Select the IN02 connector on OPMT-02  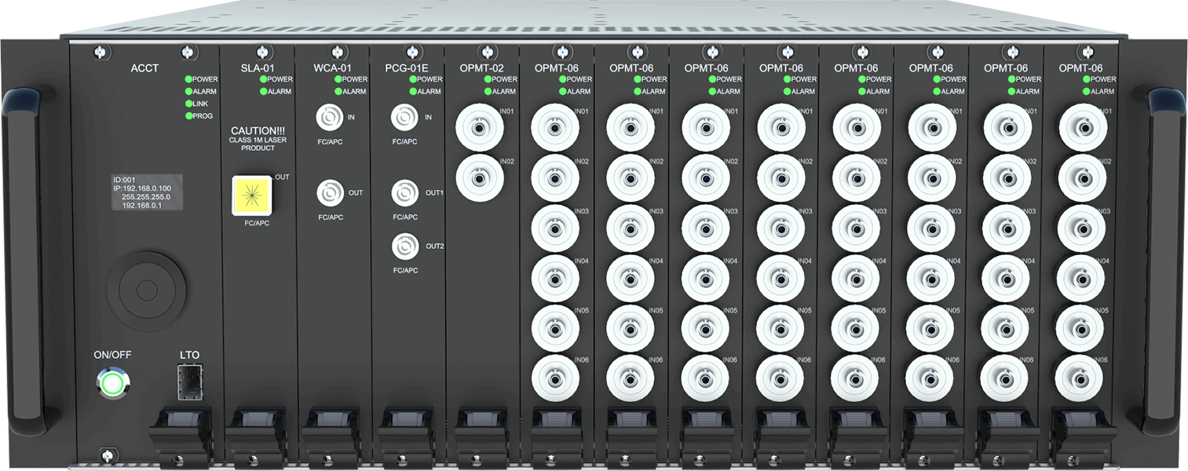tap(480, 175)
